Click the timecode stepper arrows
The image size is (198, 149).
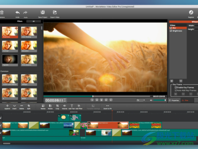(65, 100)
